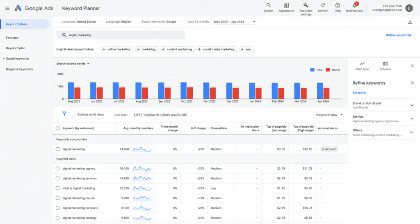Check 'digital marketing agency' row
This screenshot has width=420, height=224.
point(57,169)
